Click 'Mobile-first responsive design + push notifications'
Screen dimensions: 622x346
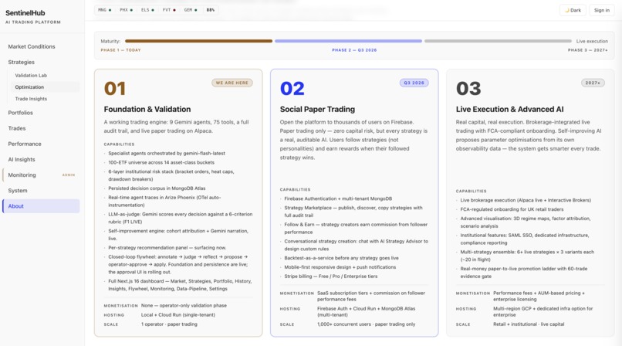340,267
